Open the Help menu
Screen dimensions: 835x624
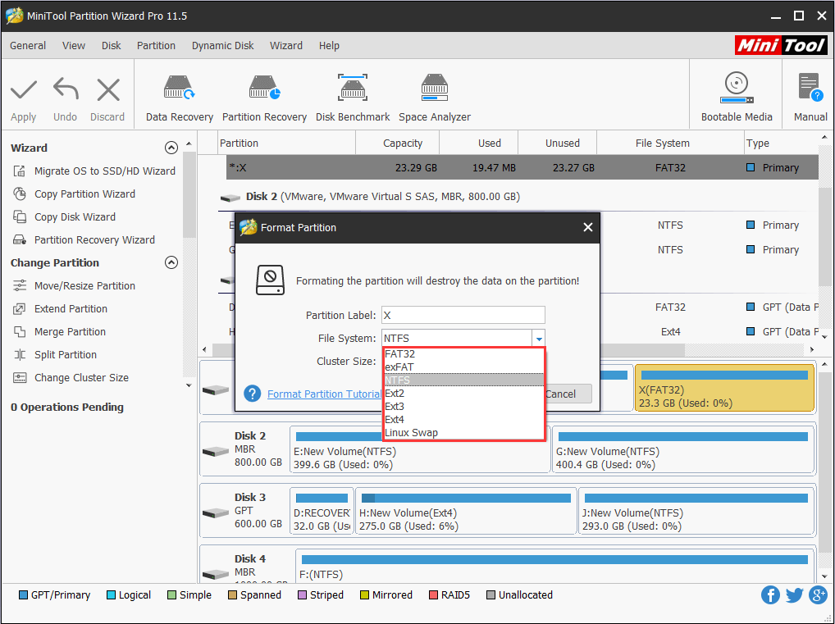tap(329, 46)
